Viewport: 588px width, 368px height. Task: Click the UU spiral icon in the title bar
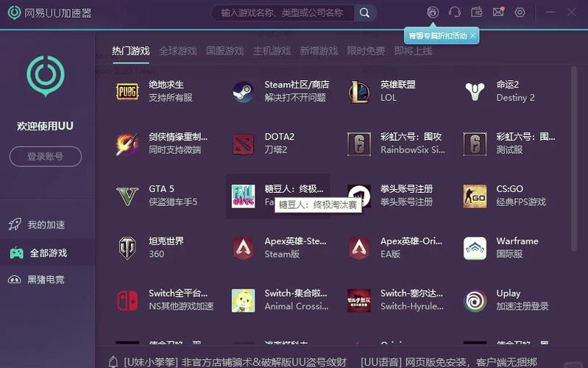coord(433,13)
